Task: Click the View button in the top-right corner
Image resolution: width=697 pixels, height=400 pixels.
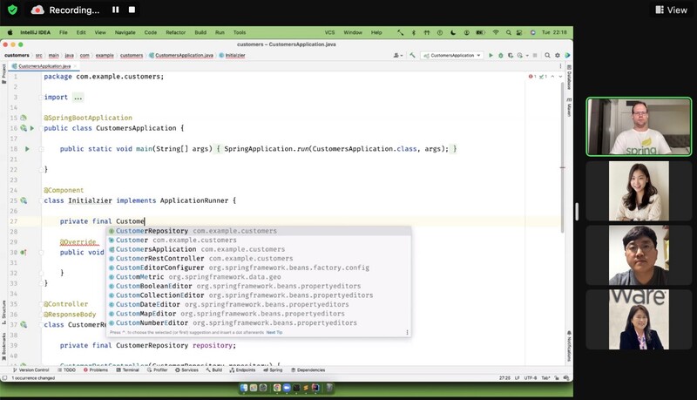Action: (x=671, y=10)
